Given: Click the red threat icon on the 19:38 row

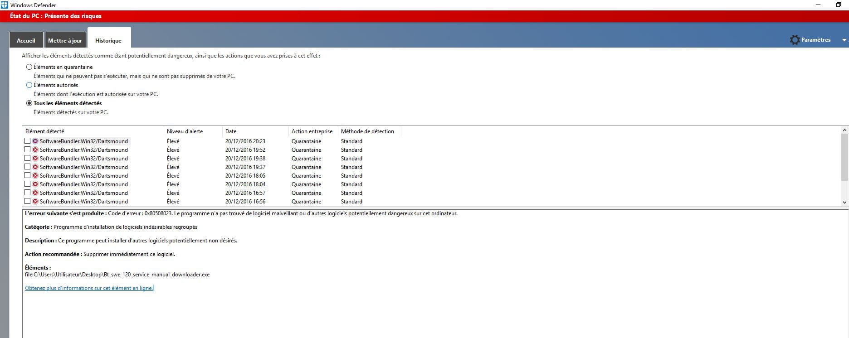Looking at the screenshot, I should (35, 158).
